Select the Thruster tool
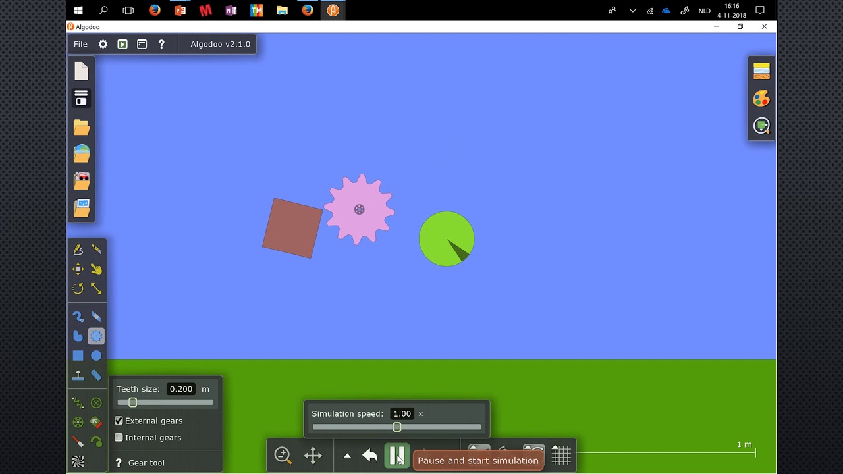 point(96,423)
